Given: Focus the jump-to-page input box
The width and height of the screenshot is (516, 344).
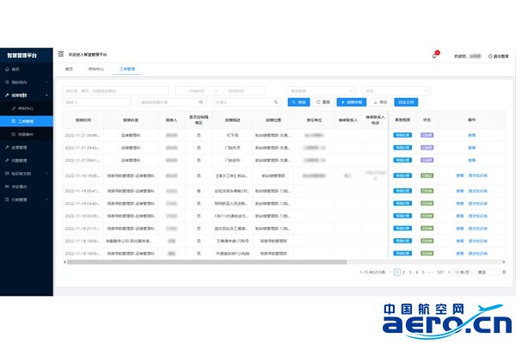Looking at the screenshot, I should [494, 273].
